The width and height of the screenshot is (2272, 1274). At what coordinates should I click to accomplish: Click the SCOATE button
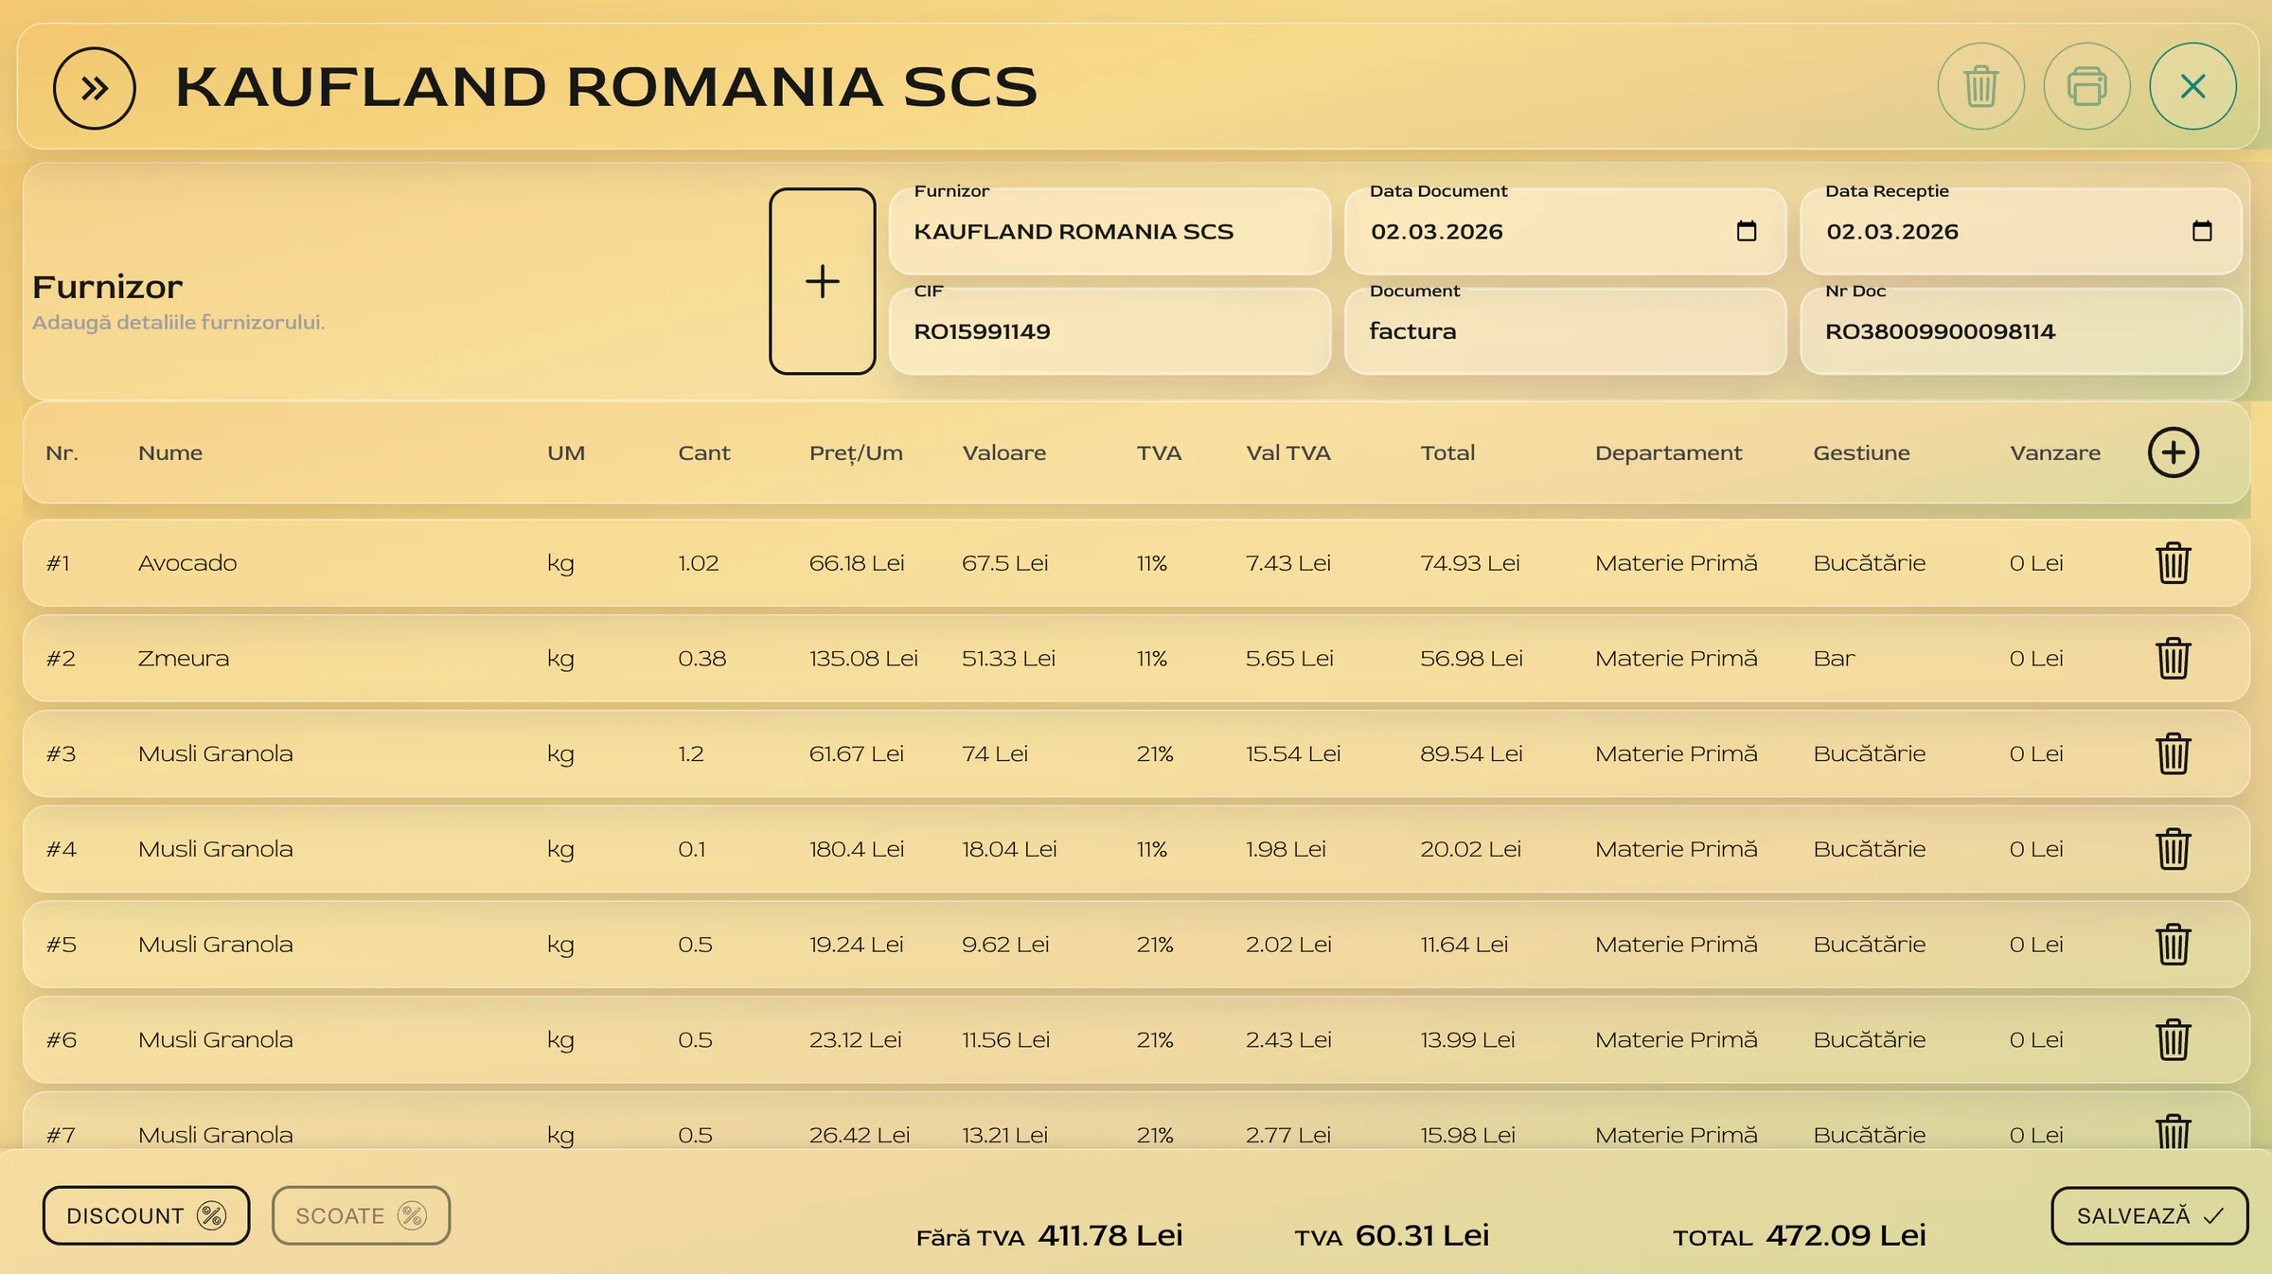pos(361,1215)
